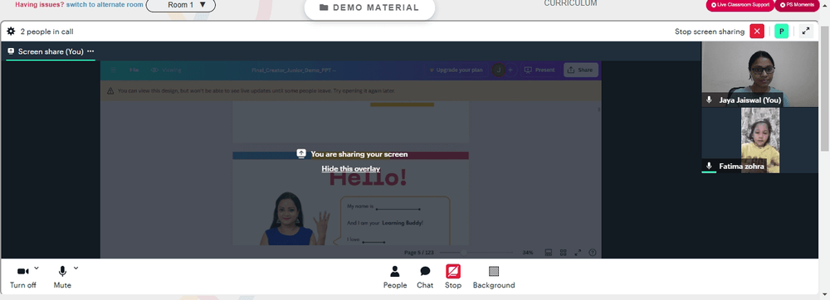The height and width of the screenshot is (300, 830).
Task: Mute the microphone
Action: (62, 278)
